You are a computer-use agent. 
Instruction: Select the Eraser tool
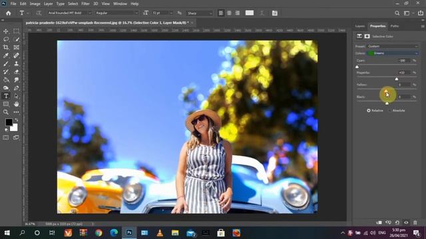tap(16, 72)
